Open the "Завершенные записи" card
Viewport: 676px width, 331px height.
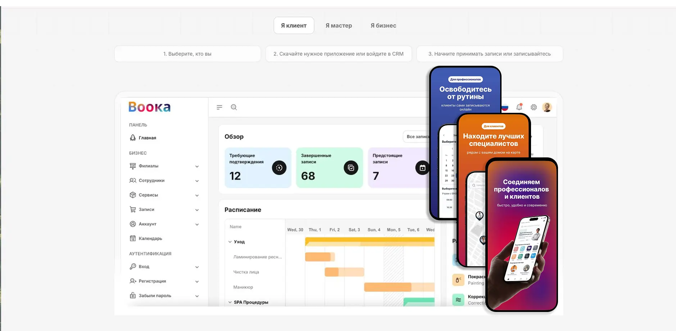(330, 167)
